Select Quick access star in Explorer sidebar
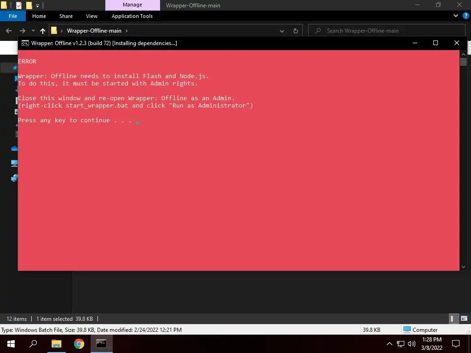Viewport: 471px width, 353px height. [x=15, y=68]
